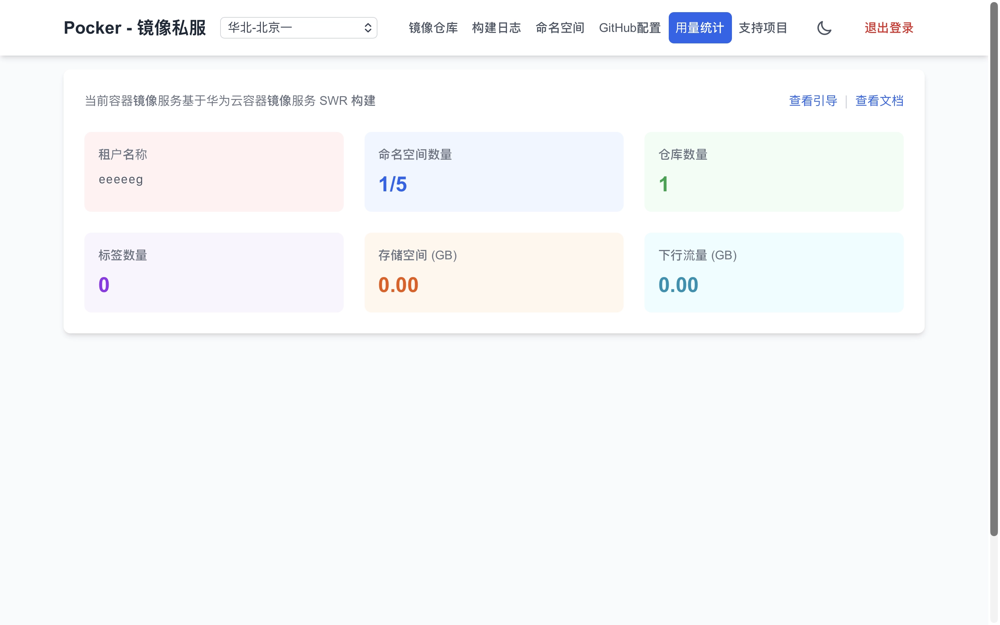Go to 镜像仓库 tab

coord(434,28)
